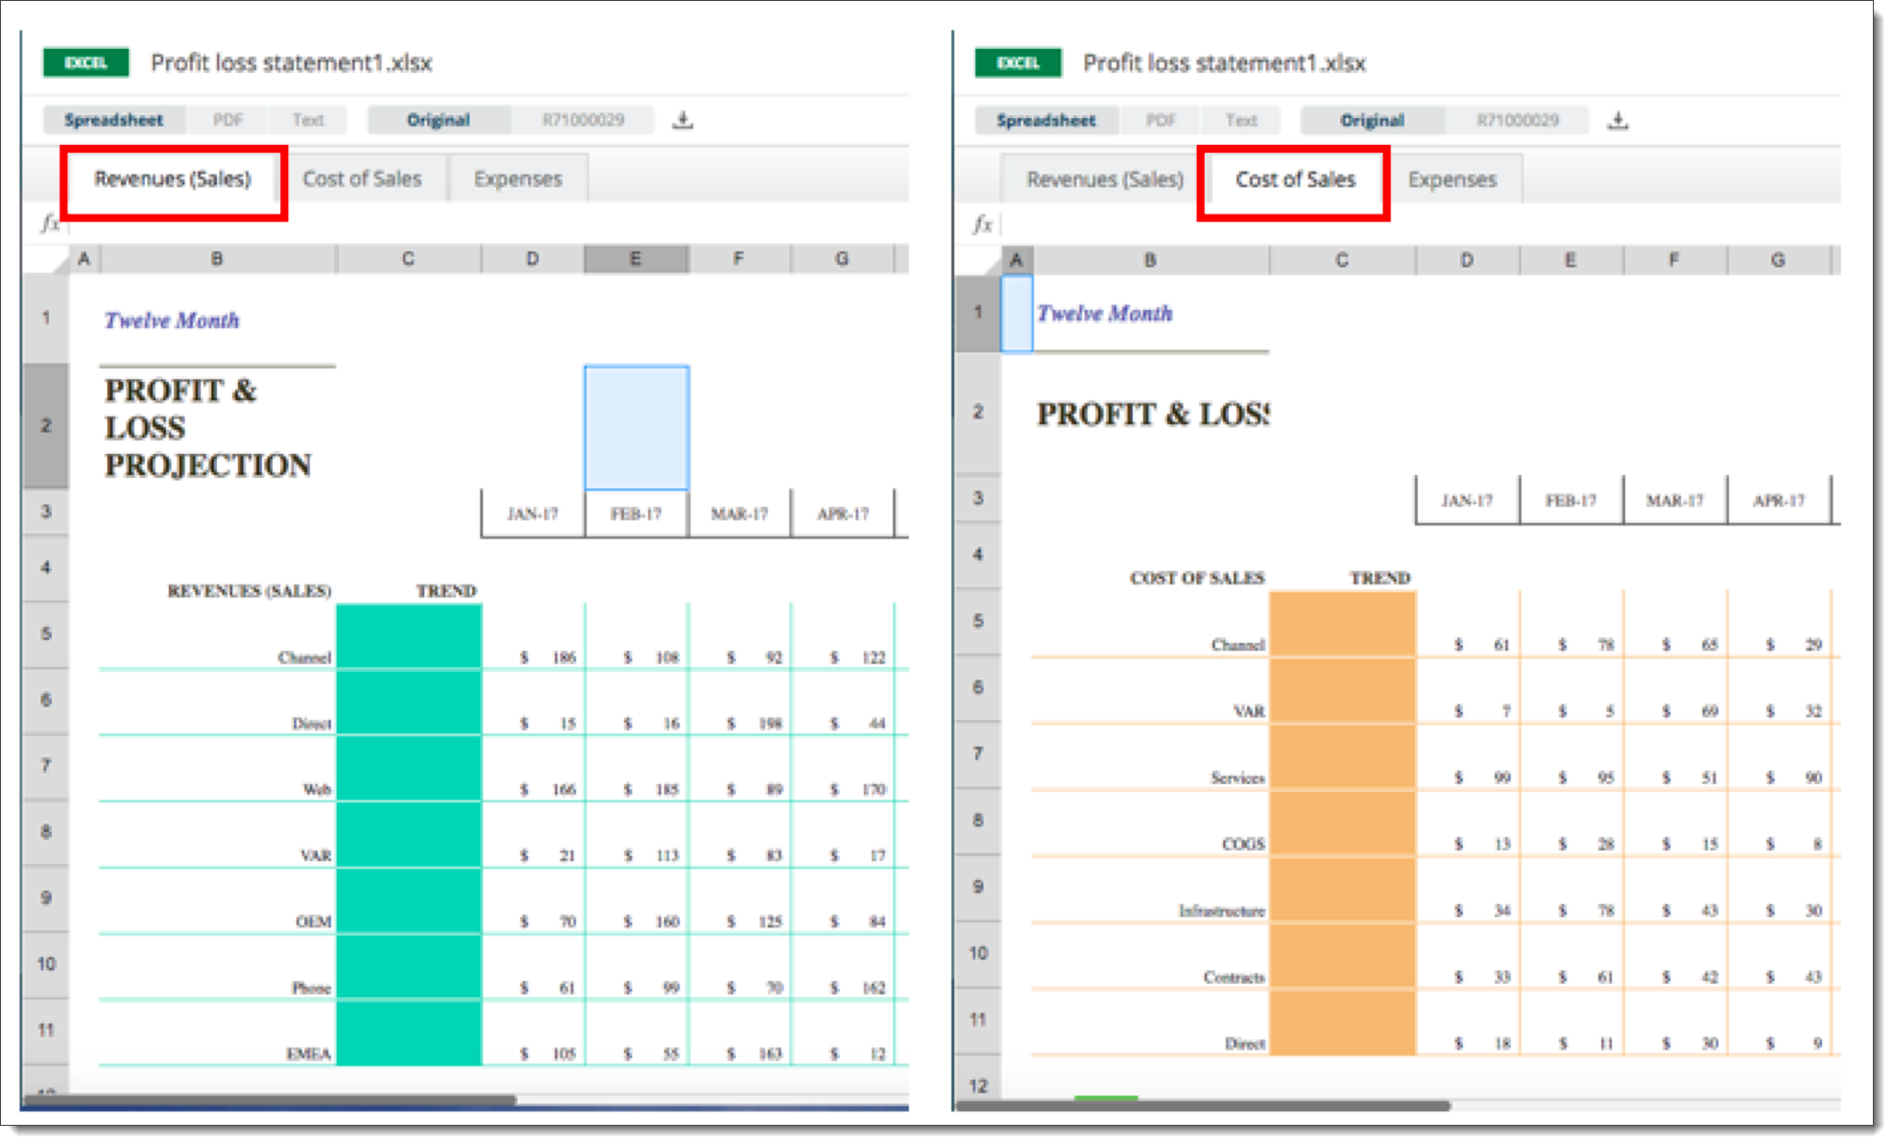Click PROFIT & LOSS PROJECTION title left

click(207, 428)
